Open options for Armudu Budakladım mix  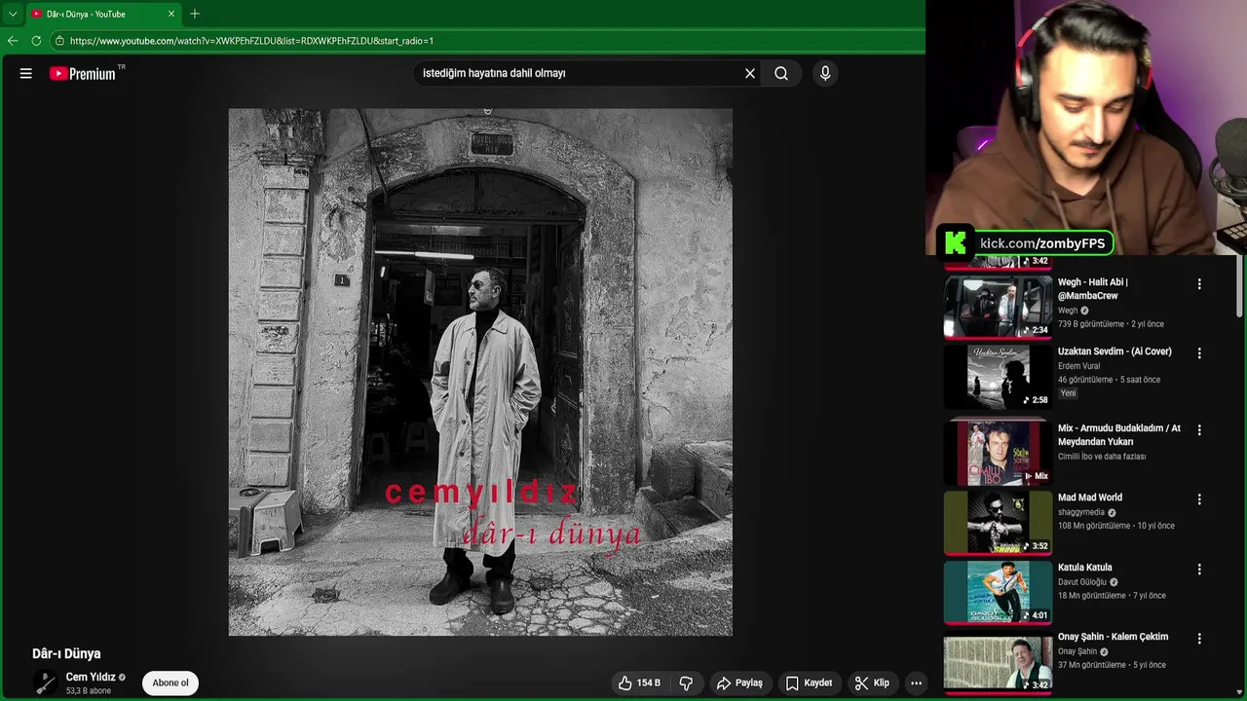[x=1199, y=429]
